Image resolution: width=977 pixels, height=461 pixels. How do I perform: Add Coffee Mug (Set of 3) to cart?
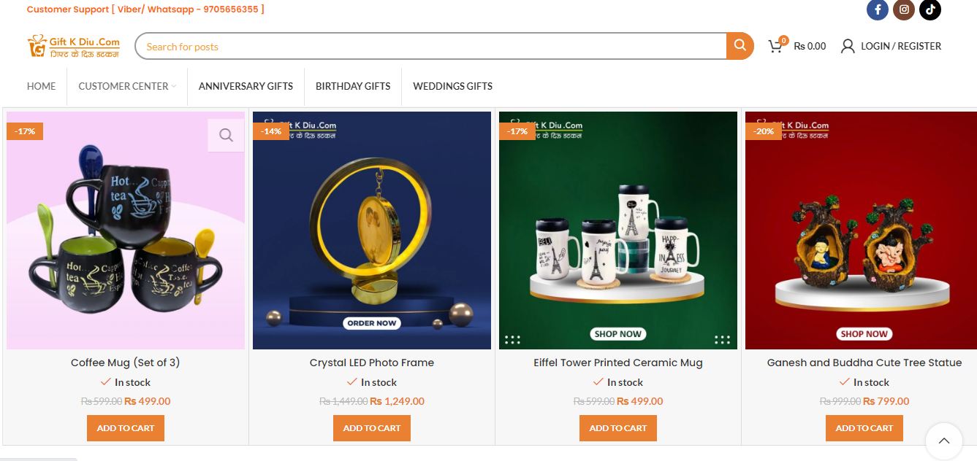tap(126, 428)
